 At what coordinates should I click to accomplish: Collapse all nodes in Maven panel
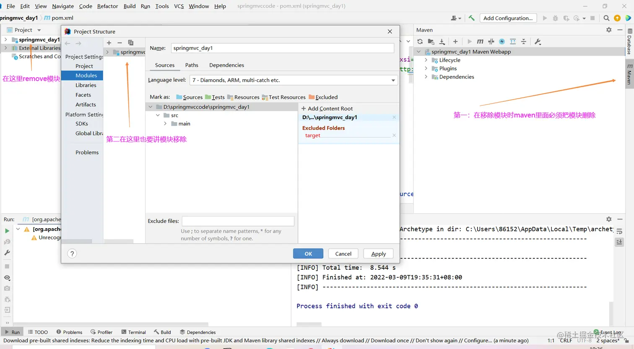[524, 42]
